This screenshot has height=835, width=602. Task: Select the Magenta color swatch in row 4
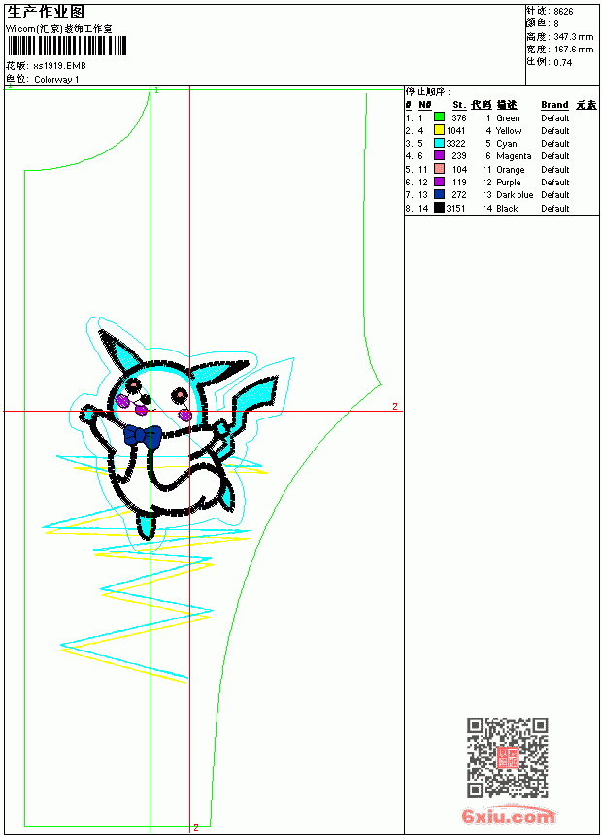[x=439, y=155]
